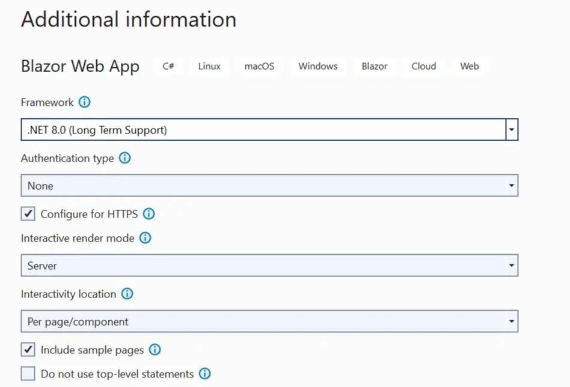Viewport: 570px width, 387px height.
Task: Click the Framework label
Action: pos(47,103)
